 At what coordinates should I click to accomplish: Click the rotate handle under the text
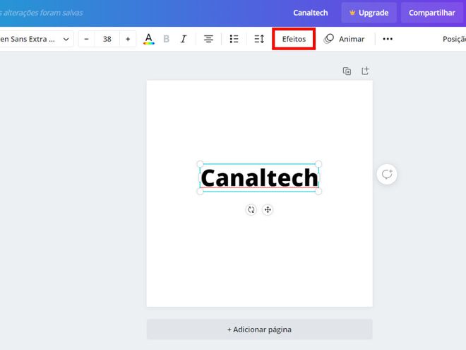[251, 210]
